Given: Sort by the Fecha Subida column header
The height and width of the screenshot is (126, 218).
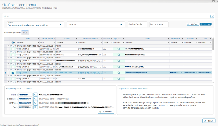Looking at the screenshot, I should [x=48, y=39].
